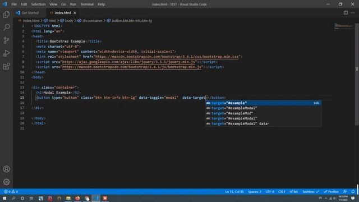This screenshot has height=202, width=359.
Task: Open Windows Action Center icon
Action: pyautogui.click(x=353, y=198)
